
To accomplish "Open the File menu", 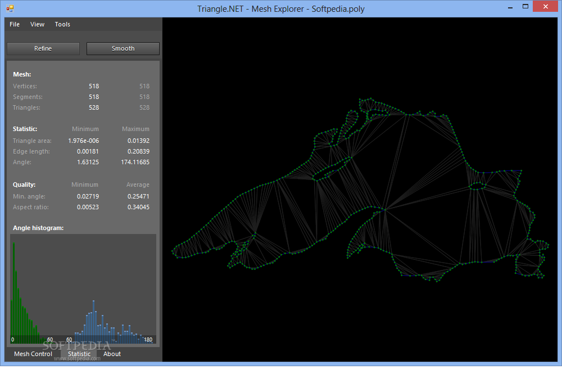I will click(x=15, y=24).
